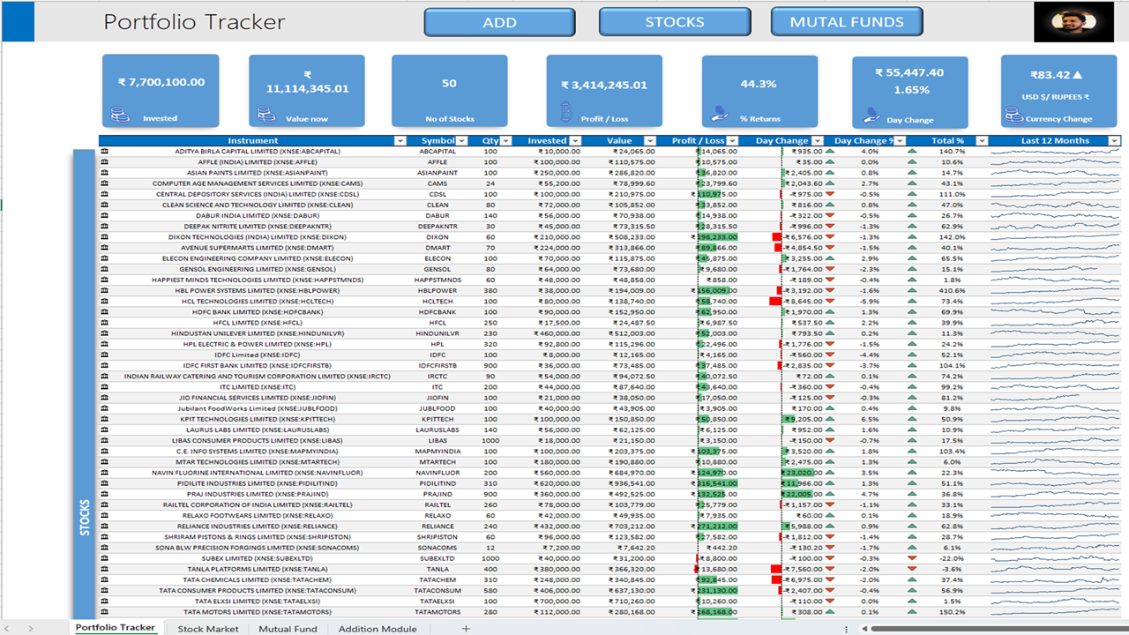
Task: Click the red data bar in DIXON Day Change cell
Action: point(777,237)
